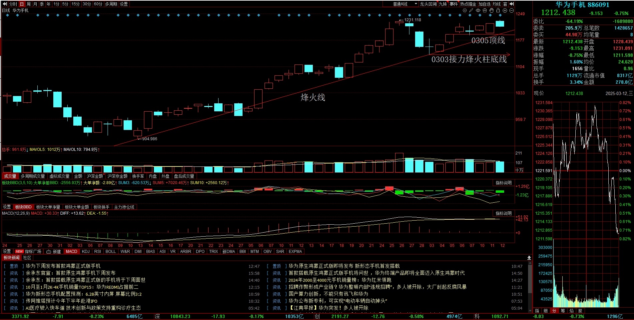This screenshot has height=320, width=634.
Task: Click the collapse arrow icon at top-left
Action: [5, 4]
